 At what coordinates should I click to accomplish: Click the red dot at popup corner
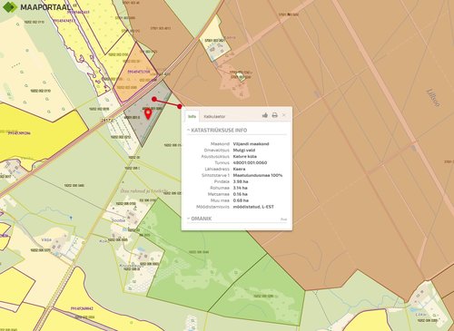pos(180,106)
